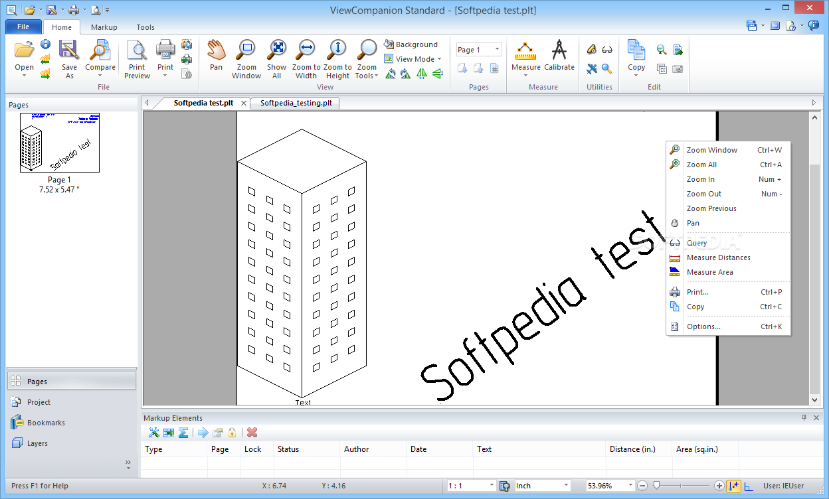Click the lock icon in Markup Elements toolbar
The height and width of the screenshot is (499, 829).
[x=232, y=433]
